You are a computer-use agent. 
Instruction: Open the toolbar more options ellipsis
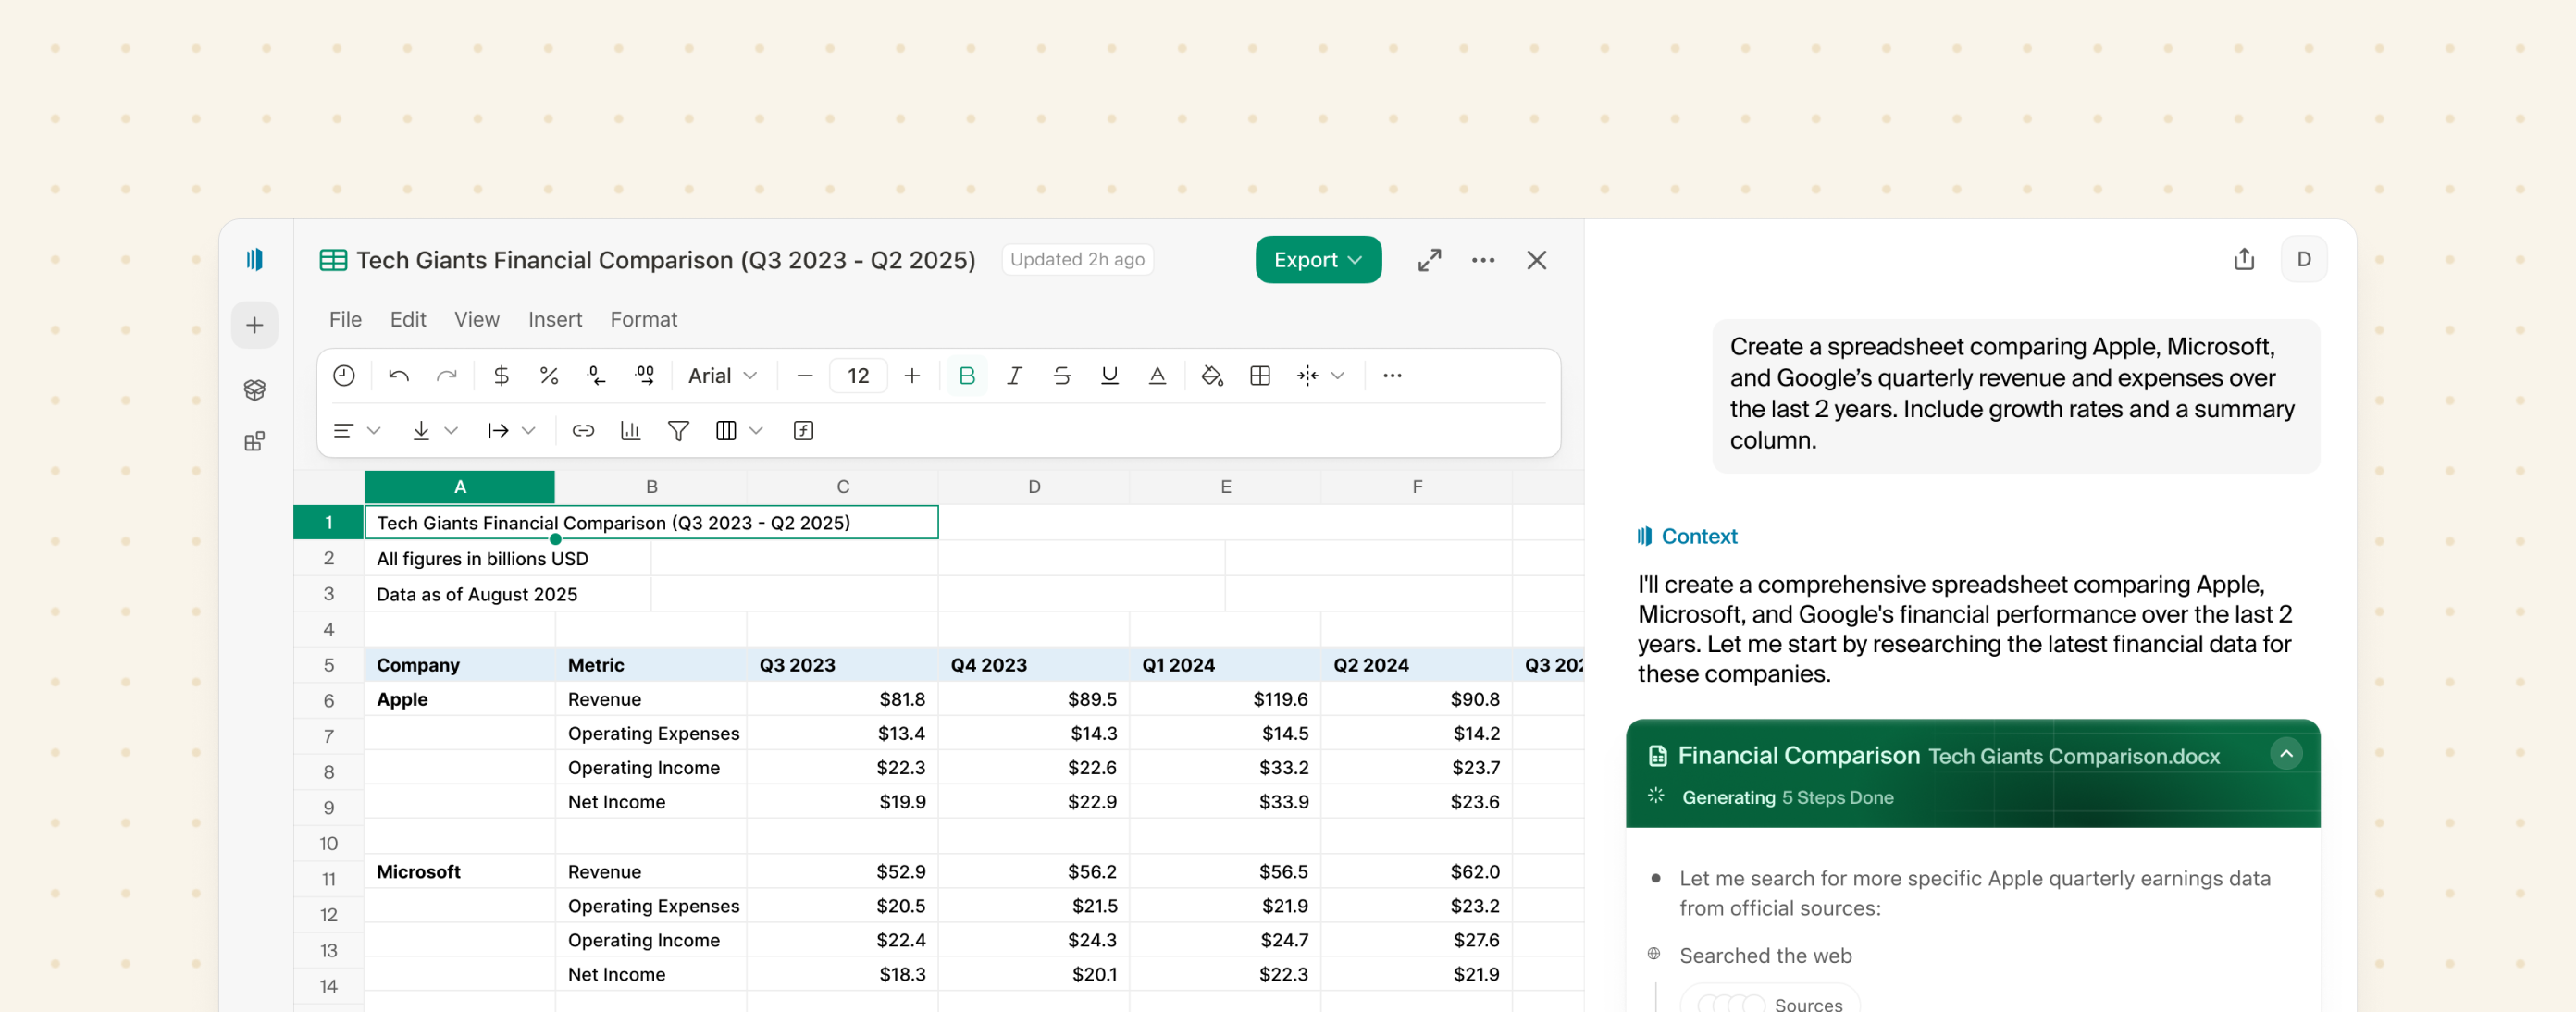coord(1392,376)
